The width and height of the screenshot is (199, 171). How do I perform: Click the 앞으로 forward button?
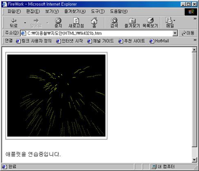[36, 23]
